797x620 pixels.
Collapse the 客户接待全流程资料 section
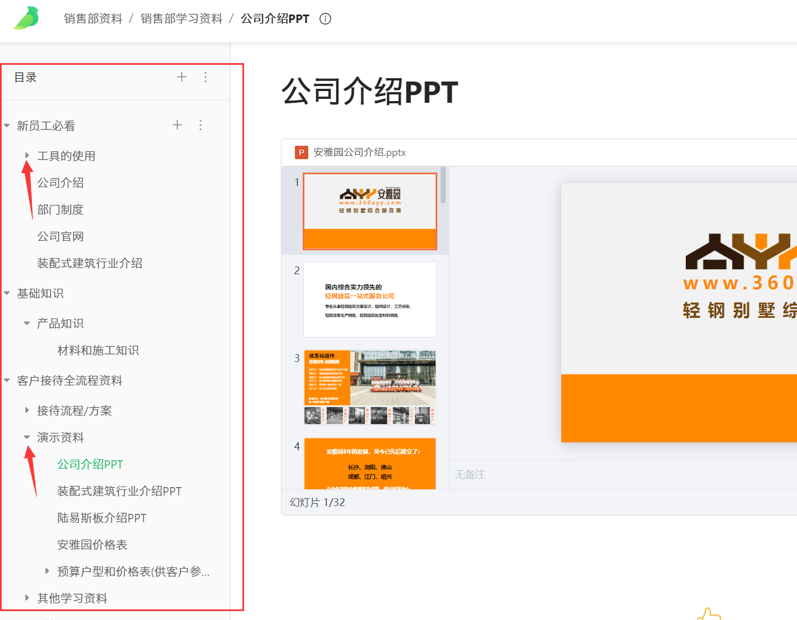(x=7, y=380)
